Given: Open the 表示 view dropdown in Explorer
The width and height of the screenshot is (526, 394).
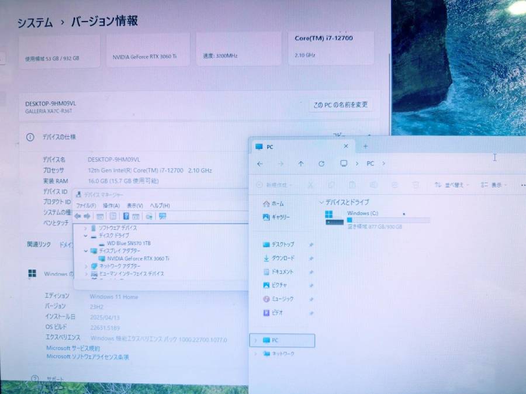Looking at the screenshot, I should click(x=494, y=185).
